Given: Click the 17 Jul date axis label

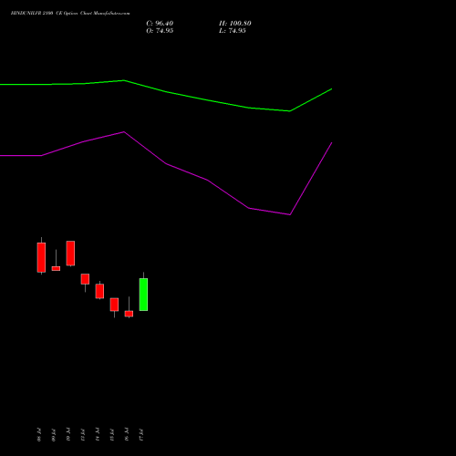Looking at the screenshot, I should [x=141, y=435].
